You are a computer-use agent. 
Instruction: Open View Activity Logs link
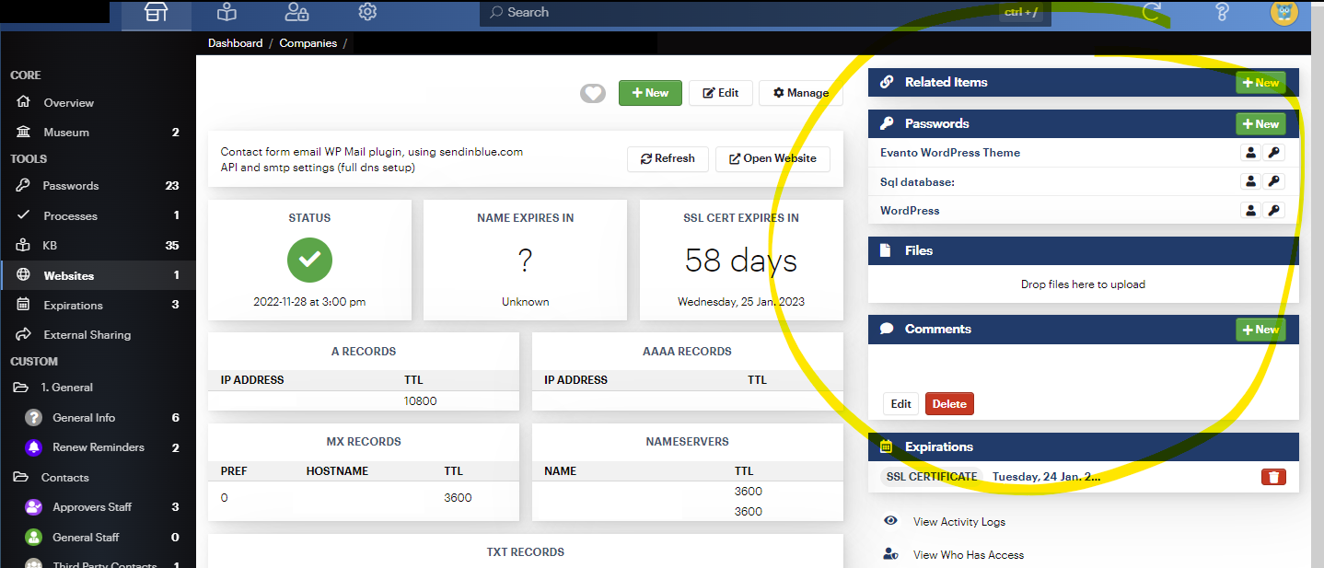959,522
